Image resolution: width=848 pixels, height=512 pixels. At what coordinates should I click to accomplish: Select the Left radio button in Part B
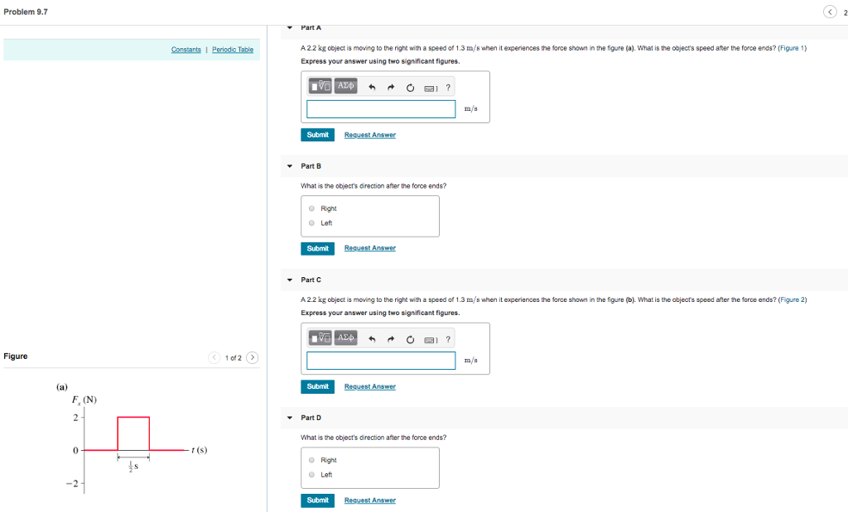pos(312,223)
